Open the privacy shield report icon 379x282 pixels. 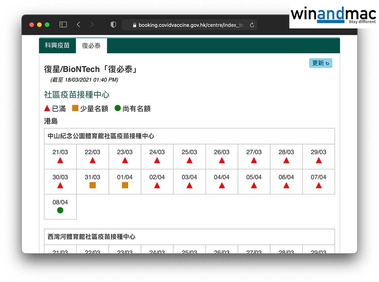(113, 25)
